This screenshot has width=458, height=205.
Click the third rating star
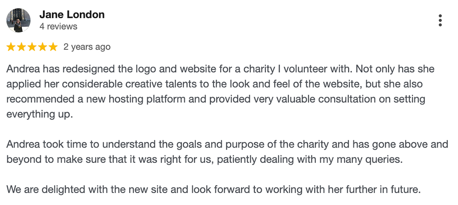[32, 47]
